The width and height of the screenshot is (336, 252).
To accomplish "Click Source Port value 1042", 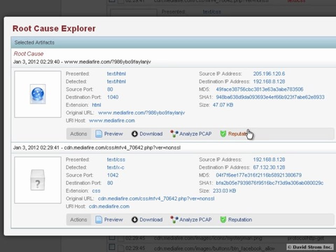I will point(113,175).
